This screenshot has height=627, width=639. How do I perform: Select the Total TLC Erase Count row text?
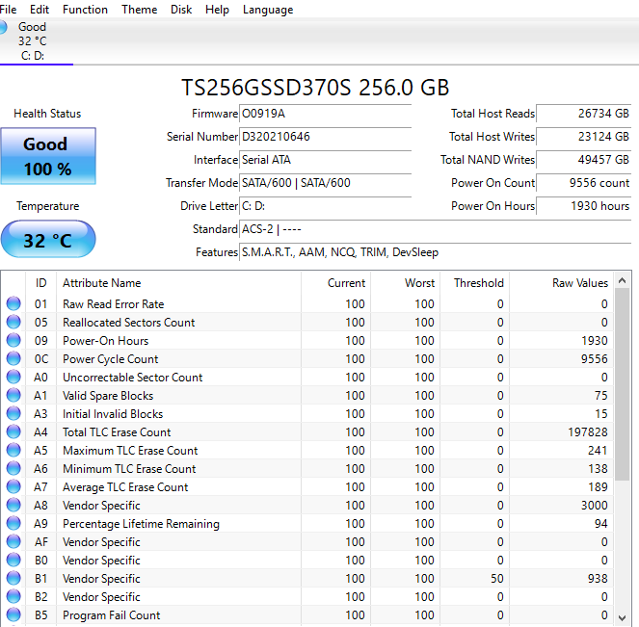click(x=117, y=432)
